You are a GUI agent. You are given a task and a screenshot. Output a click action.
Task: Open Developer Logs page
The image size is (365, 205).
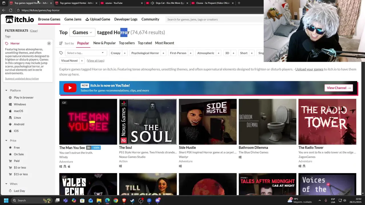click(x=126, y=19)
